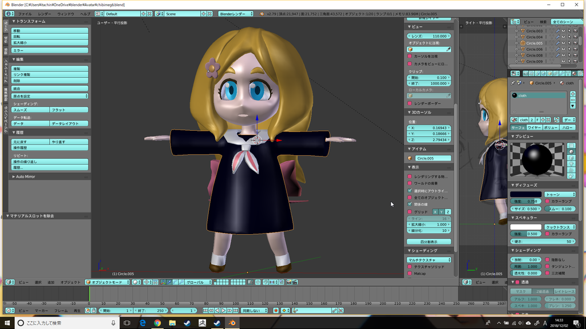This screenshot has width=586, height=329.
Task: Enable the グリッド floor checkbox
Action: [x=410, y=211]
